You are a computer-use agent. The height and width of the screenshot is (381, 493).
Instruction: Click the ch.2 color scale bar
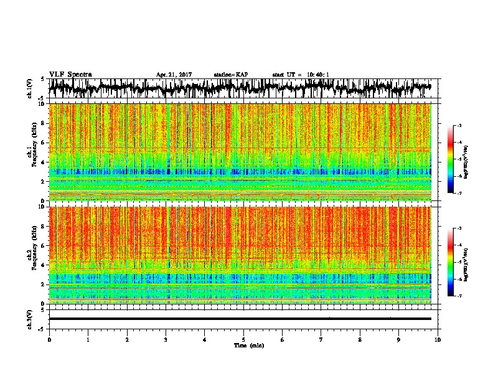[x=450, y=262]
